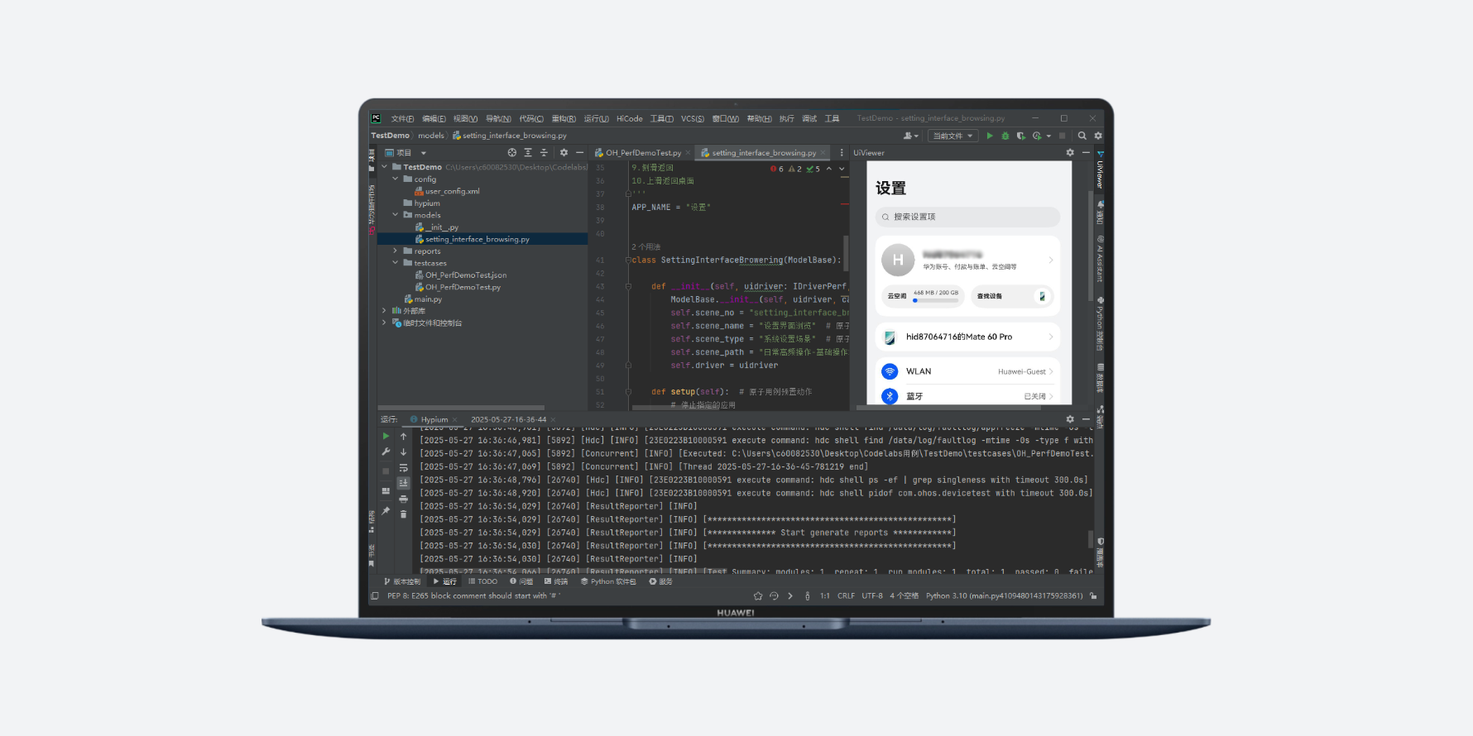Image resolution: width=1473 pixels, height=736 pixels.
Task: Rerun using green play in run panel
Action: point(386,436)
